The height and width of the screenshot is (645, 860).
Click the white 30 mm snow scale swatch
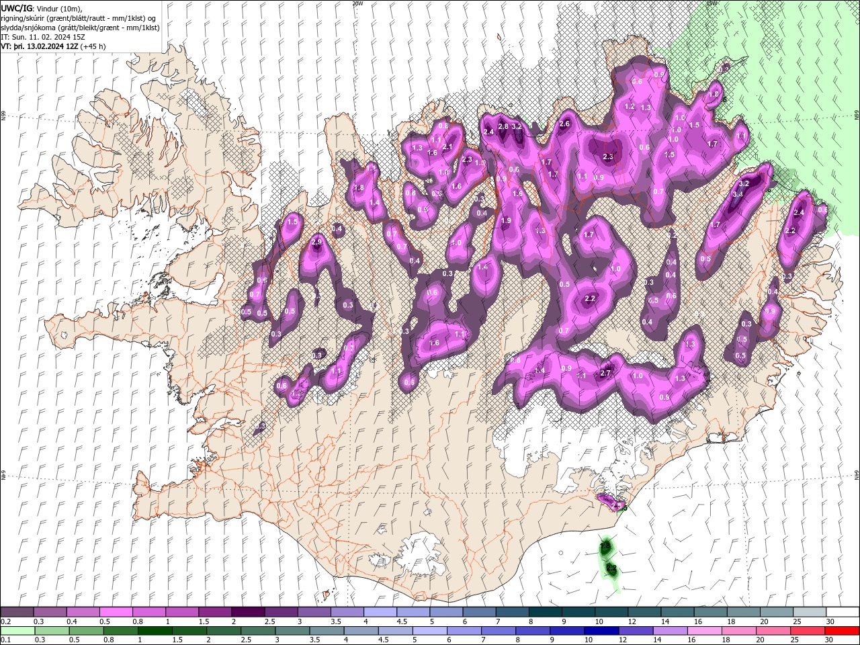click(843, 612)
